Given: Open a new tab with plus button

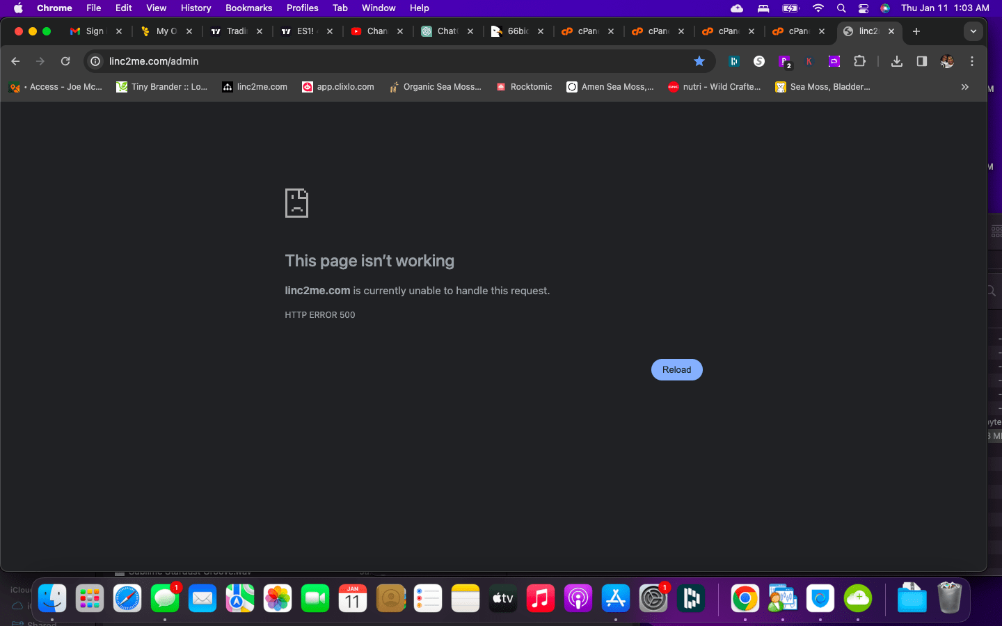Looking at the screenshot, I should pos(916,31).
